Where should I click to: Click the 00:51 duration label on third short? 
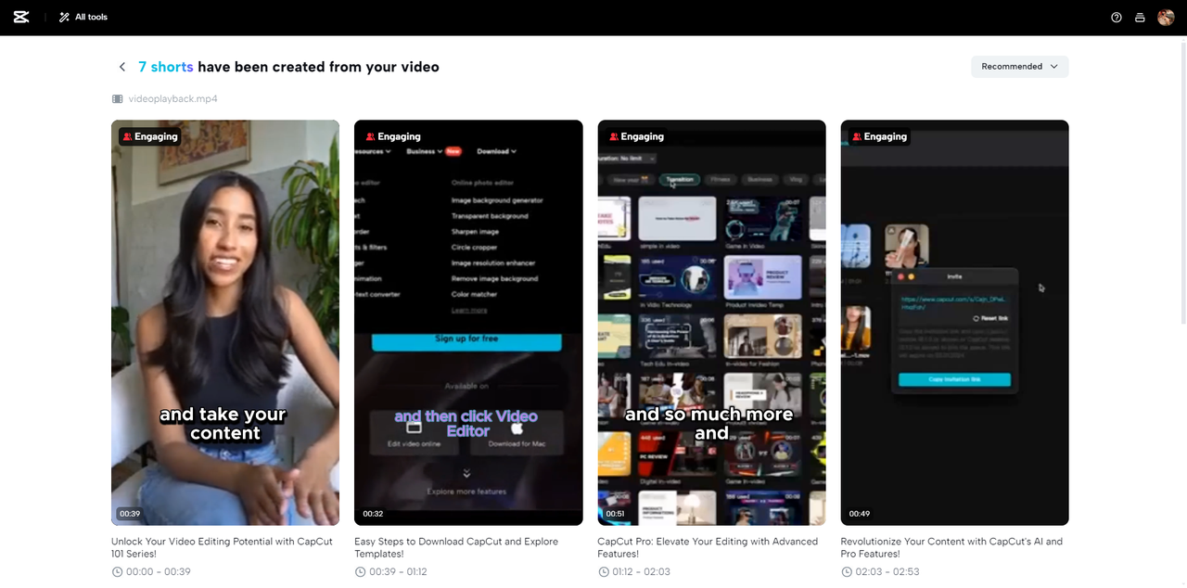click(x=616, y=514)
